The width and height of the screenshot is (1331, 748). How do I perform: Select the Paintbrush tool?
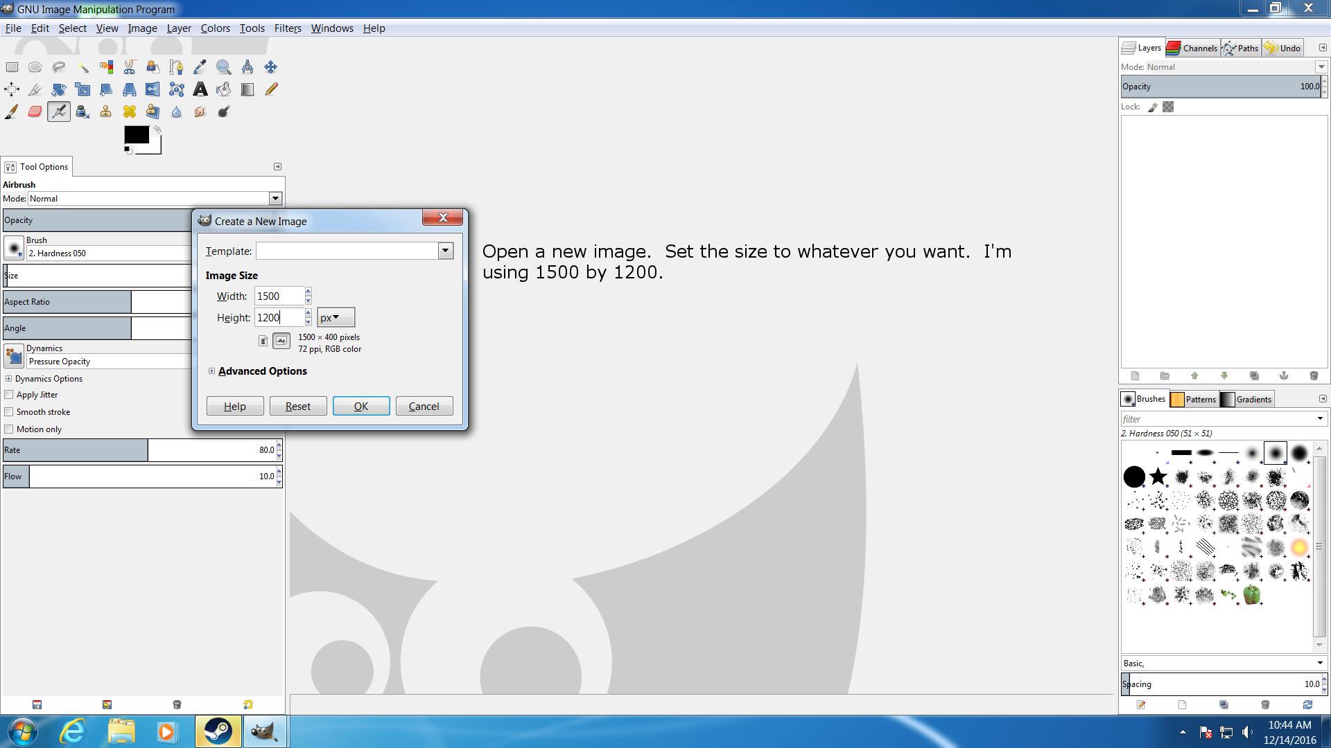point(12,112)
